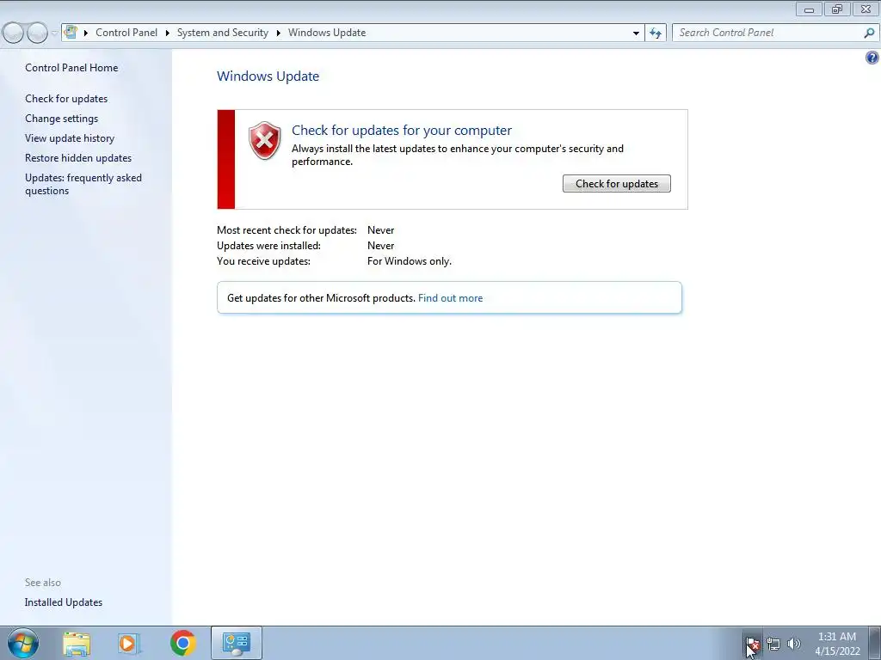881x660 pixels.
Task: Click the Show desktop strip
Action: (x=875, y=644)
